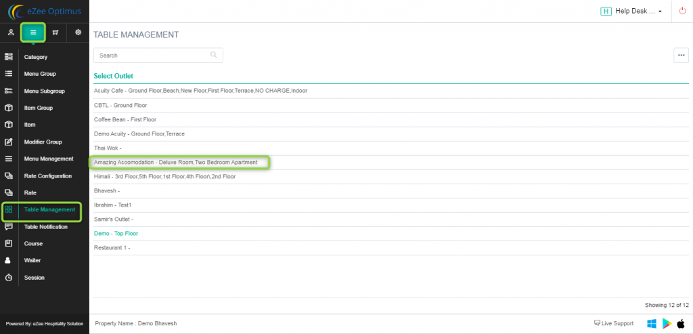This screenshot has height=334, width=693.
Task: Click the Table Notification chat icon
Action: (8, 226)
